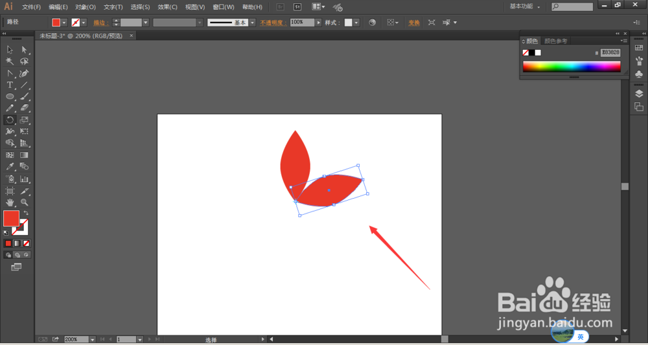Image resolution: width=648 pixels, height=345 pixels.
Task: Switch to Draw Behind mode
Action: 17,255
